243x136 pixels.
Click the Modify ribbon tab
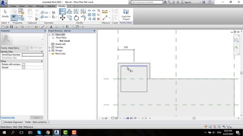(x=62, y=6)
